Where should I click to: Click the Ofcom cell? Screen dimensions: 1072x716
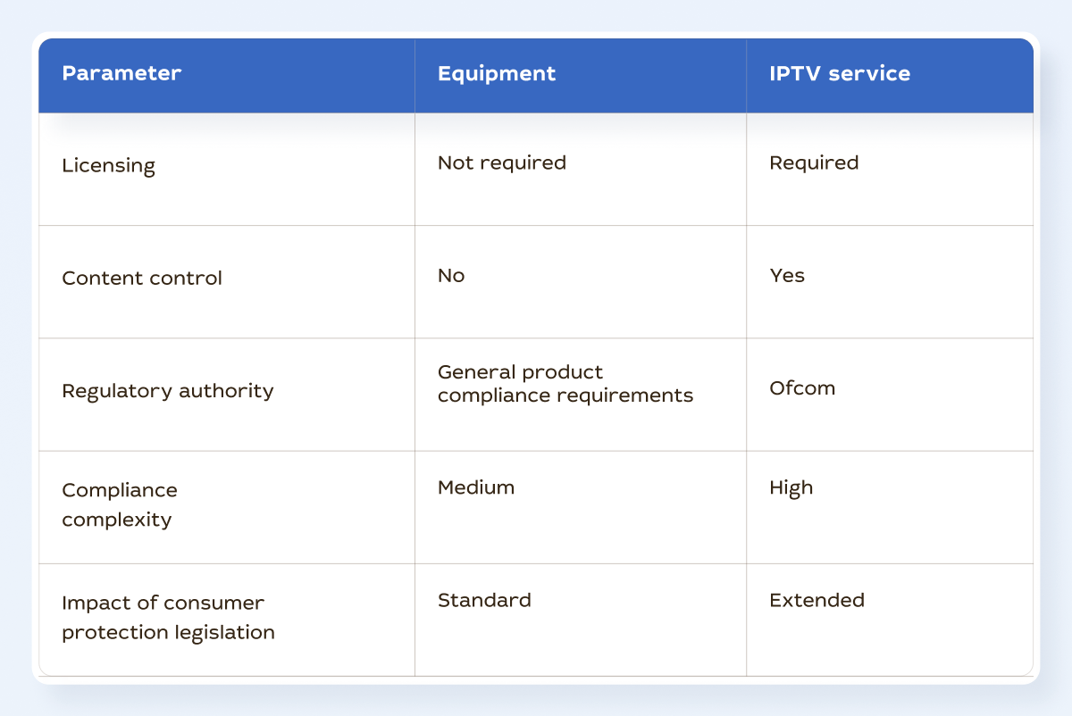point(802,388)
